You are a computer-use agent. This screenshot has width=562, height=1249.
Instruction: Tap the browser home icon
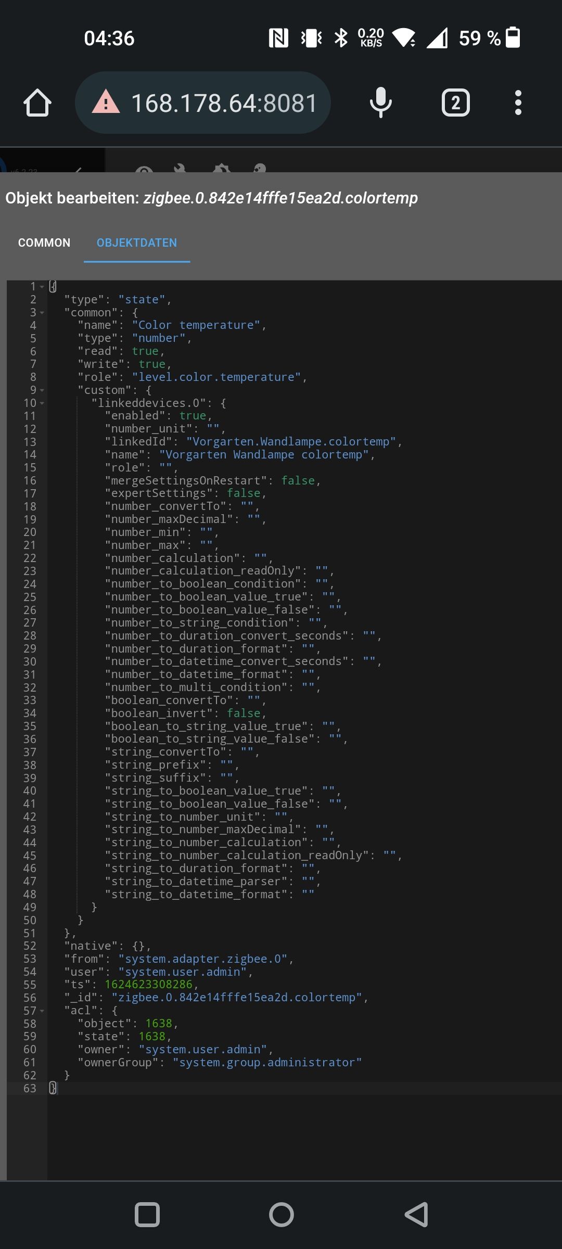[37, 103]
